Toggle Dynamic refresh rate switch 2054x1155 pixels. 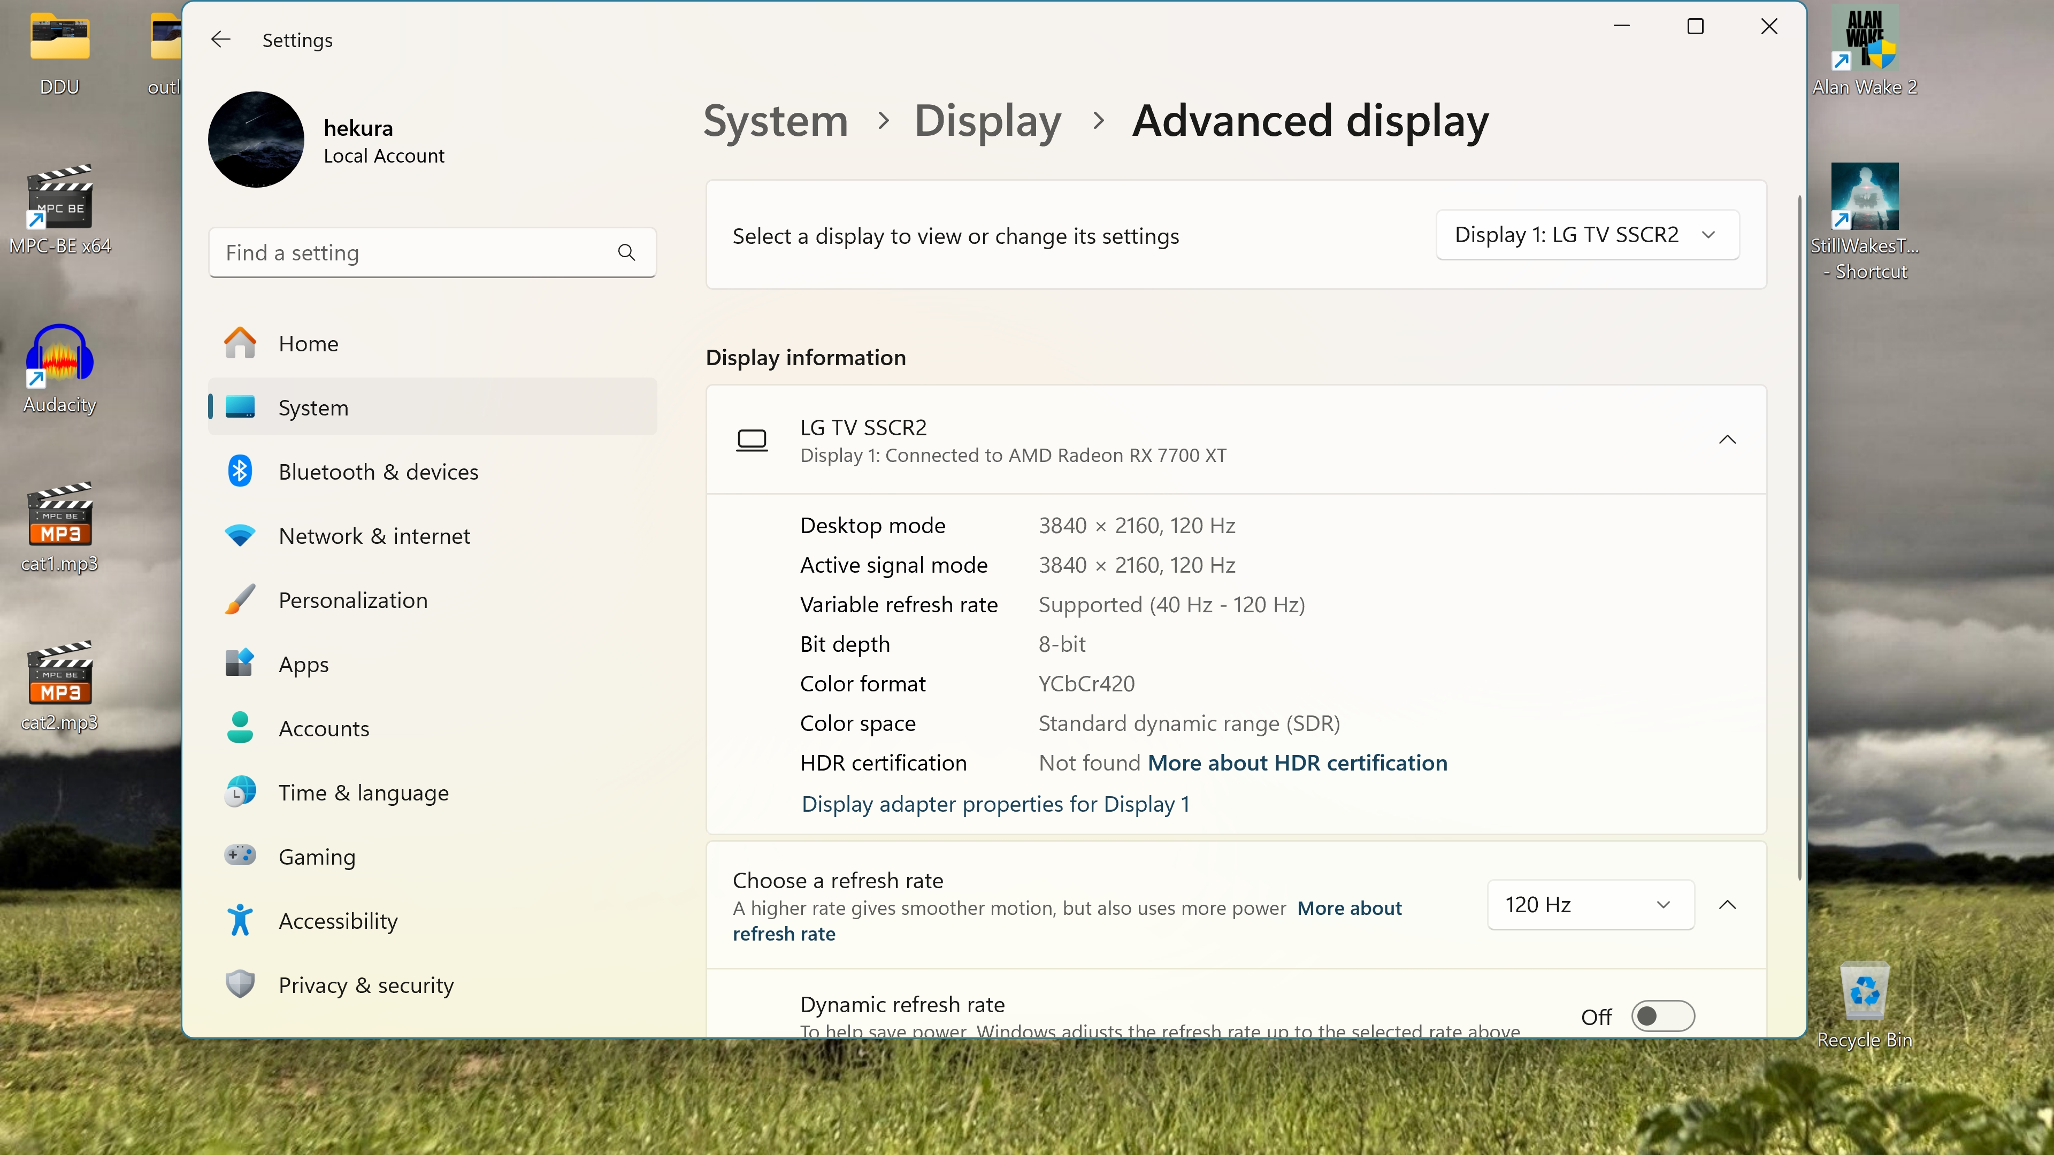(x=1662, y=1017)
